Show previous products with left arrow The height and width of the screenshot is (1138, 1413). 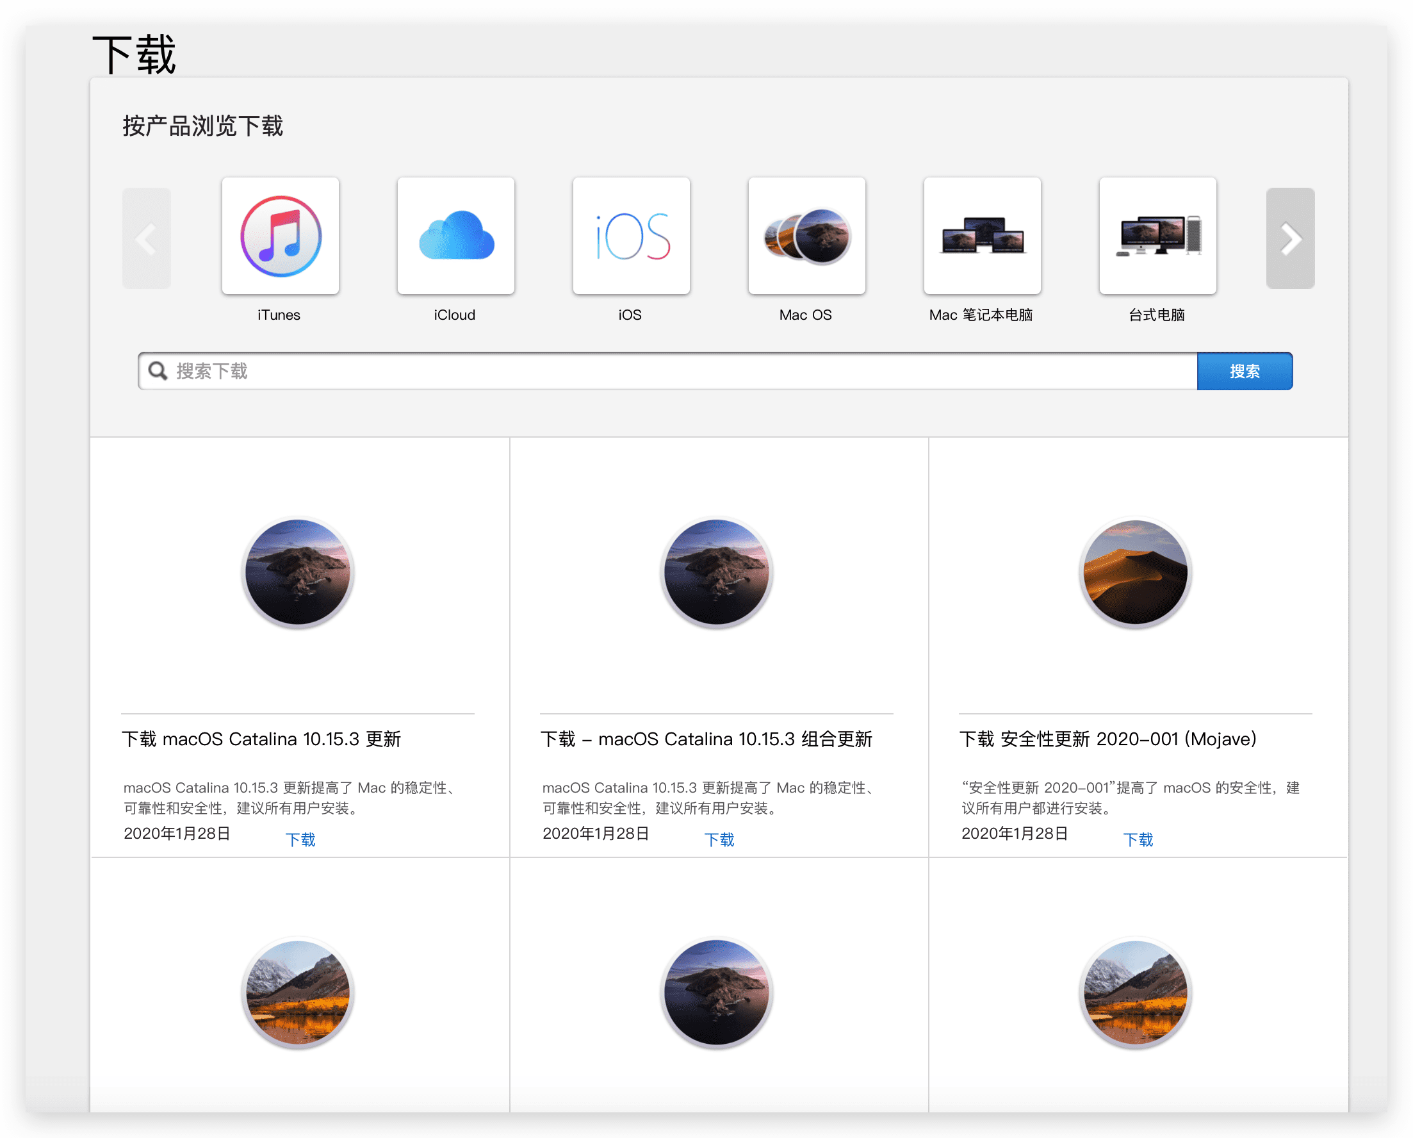[x=147, y=238]
